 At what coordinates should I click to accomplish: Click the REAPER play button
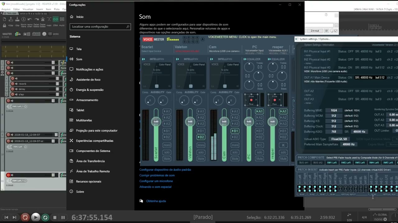pyautogui.click(x=35, y=217)
